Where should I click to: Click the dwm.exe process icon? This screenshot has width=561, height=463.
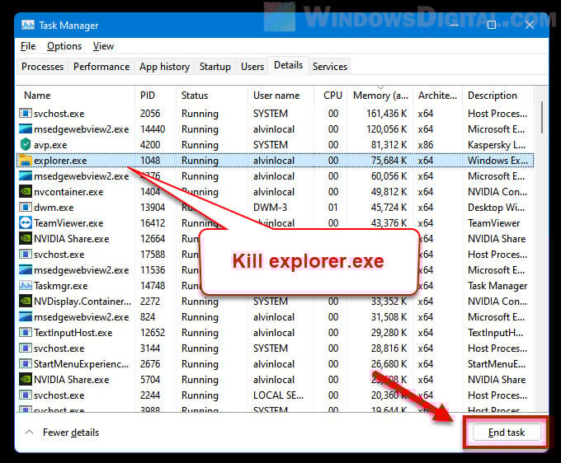tap(25, 208)
